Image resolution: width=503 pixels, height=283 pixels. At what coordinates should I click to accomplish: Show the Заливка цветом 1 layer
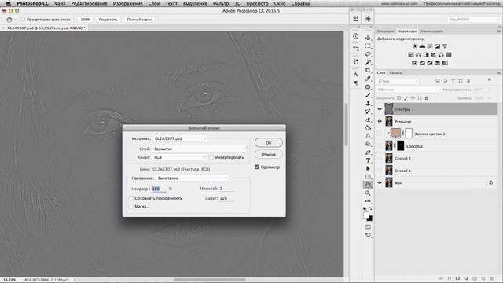(380, 134)
